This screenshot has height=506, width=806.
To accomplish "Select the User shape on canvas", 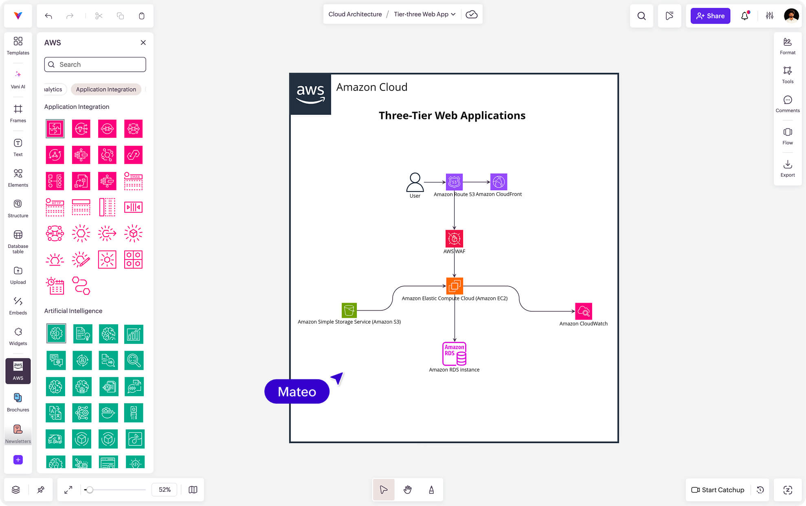I will [x=415, y=182].
